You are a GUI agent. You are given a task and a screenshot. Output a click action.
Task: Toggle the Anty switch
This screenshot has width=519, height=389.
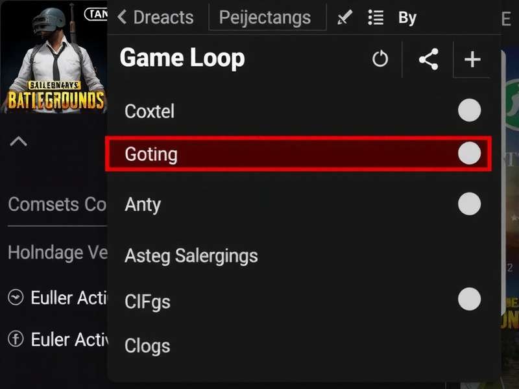click(x=469, y=204)
